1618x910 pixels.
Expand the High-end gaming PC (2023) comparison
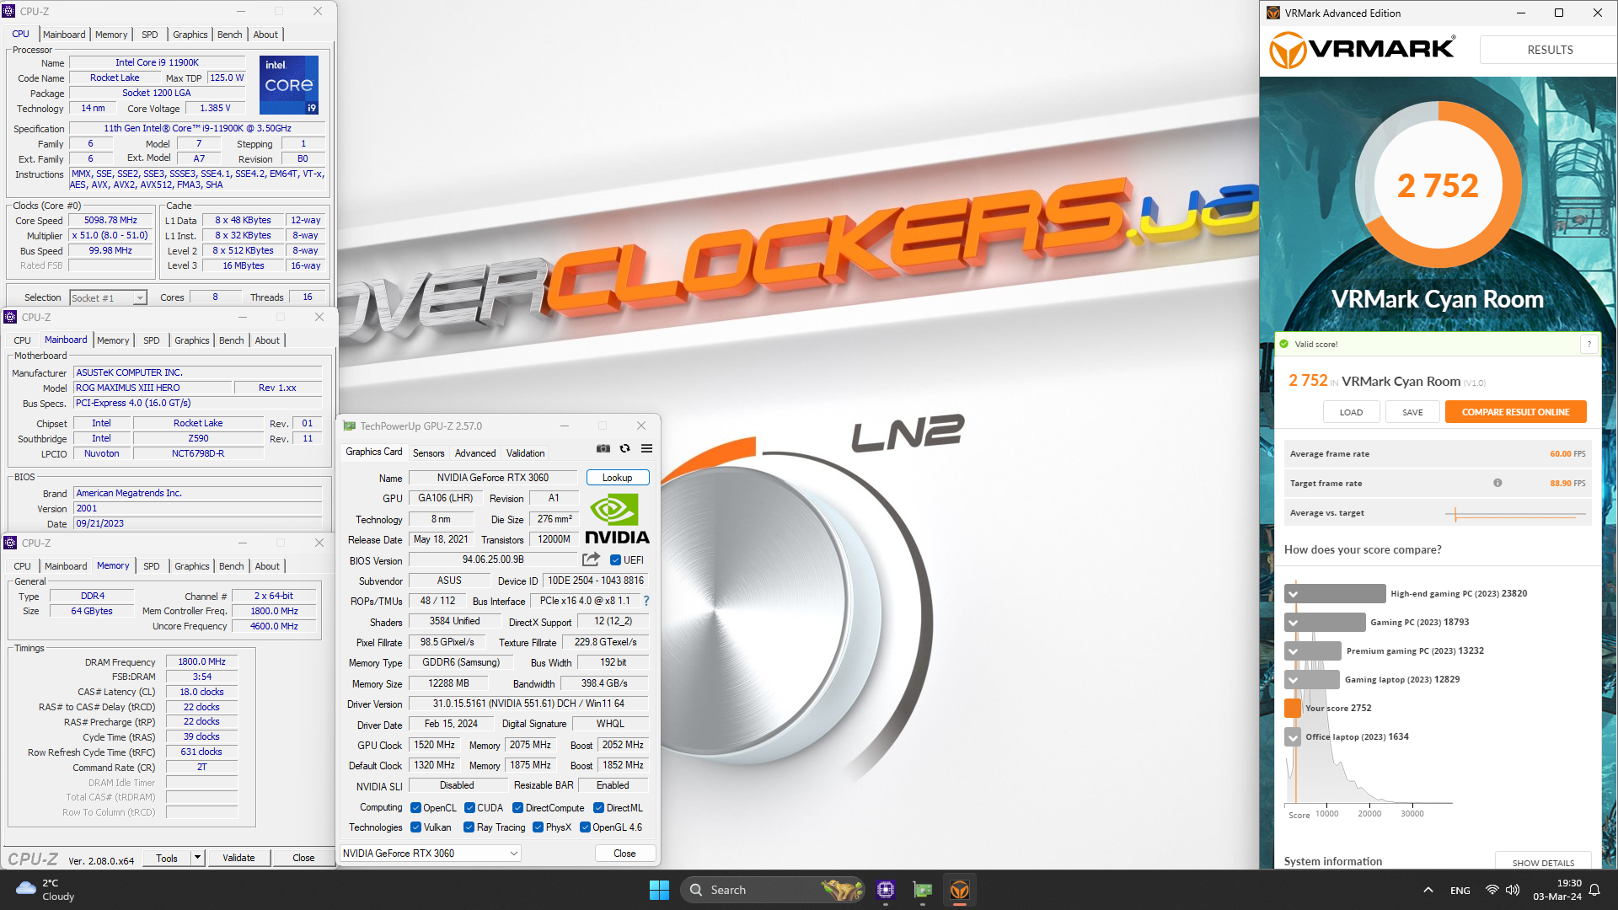point(1293,594)
